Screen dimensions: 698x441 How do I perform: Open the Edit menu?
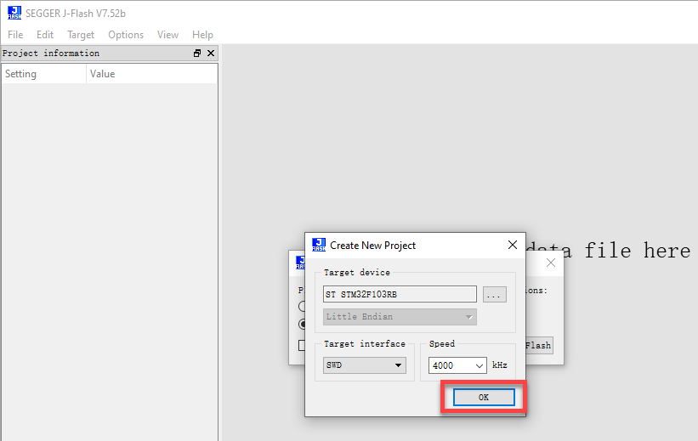(44, 35)
